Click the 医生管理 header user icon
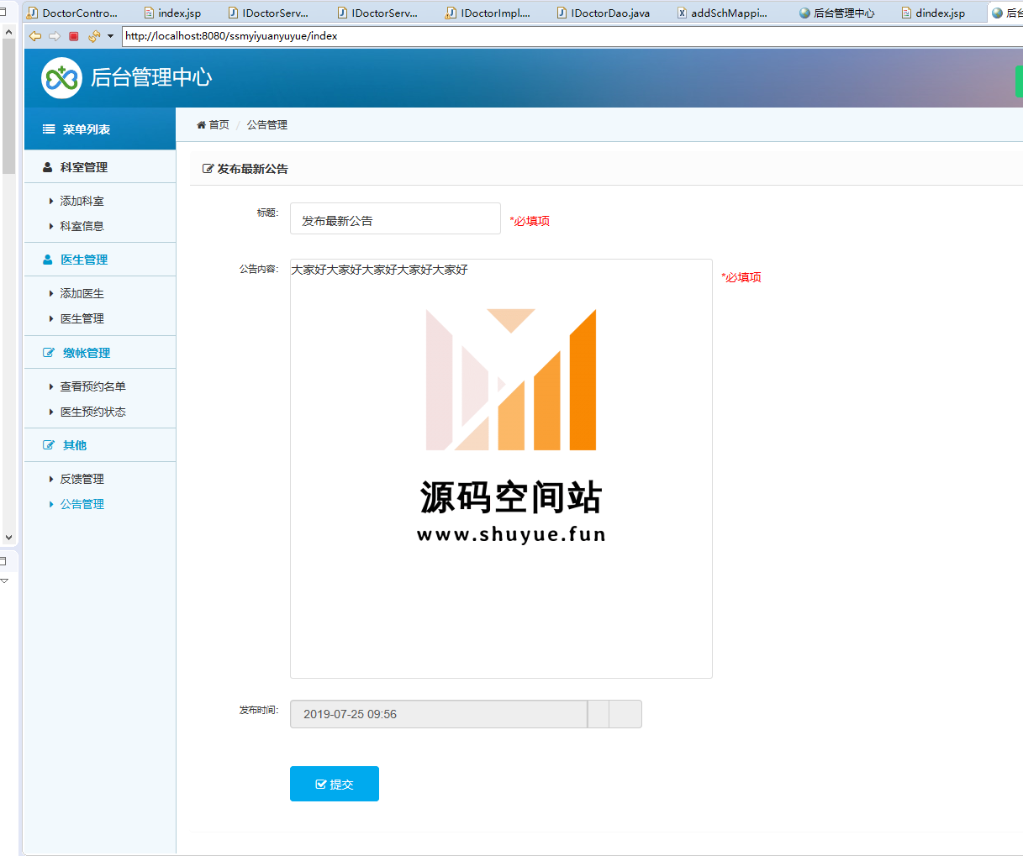The width and height of the screenshot is (1023, 856). coord(48,260)
